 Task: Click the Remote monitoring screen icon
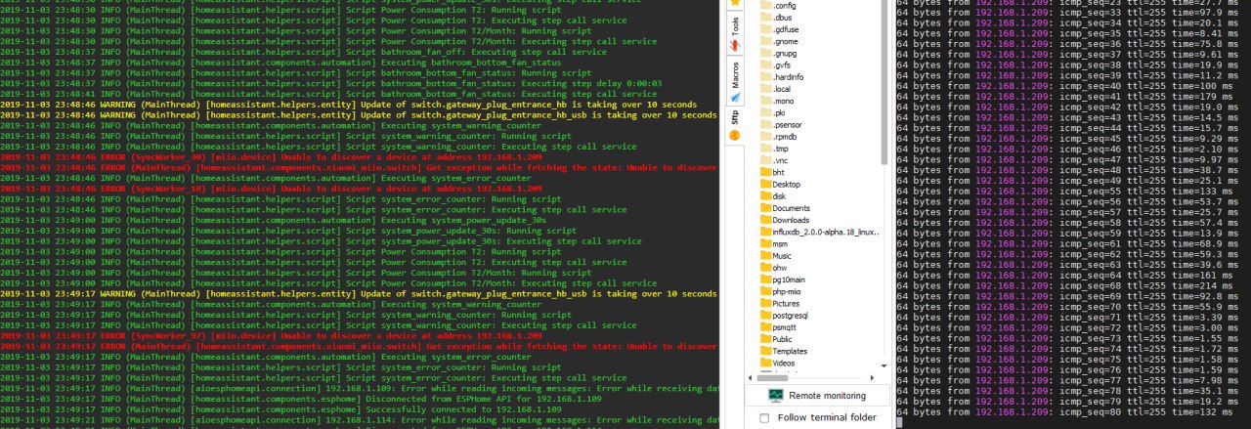point(776,396)
